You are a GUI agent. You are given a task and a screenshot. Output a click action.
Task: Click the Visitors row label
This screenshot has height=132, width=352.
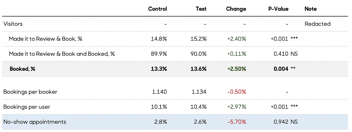click(13, 24)
